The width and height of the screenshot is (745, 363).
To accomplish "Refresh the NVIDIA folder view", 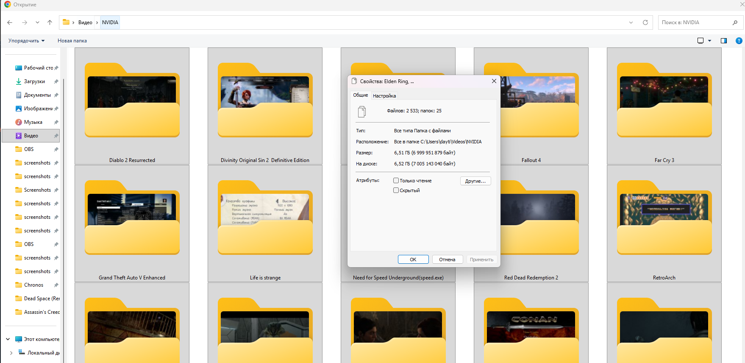I will coord(645,22).
